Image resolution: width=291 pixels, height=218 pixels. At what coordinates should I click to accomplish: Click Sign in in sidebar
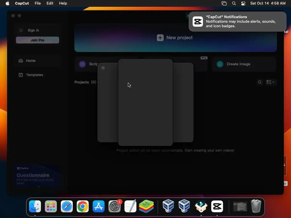click(x=33, y=30)
